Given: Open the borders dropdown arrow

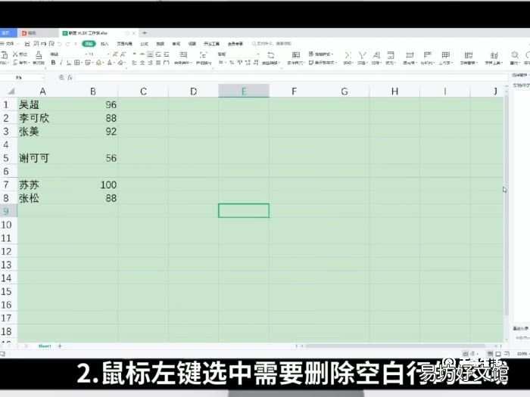Looking at the screenshot, I should [82, 63].
